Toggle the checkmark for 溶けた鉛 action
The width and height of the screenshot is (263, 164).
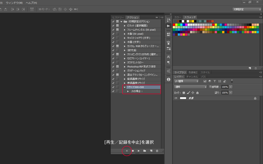click(113, 50)
